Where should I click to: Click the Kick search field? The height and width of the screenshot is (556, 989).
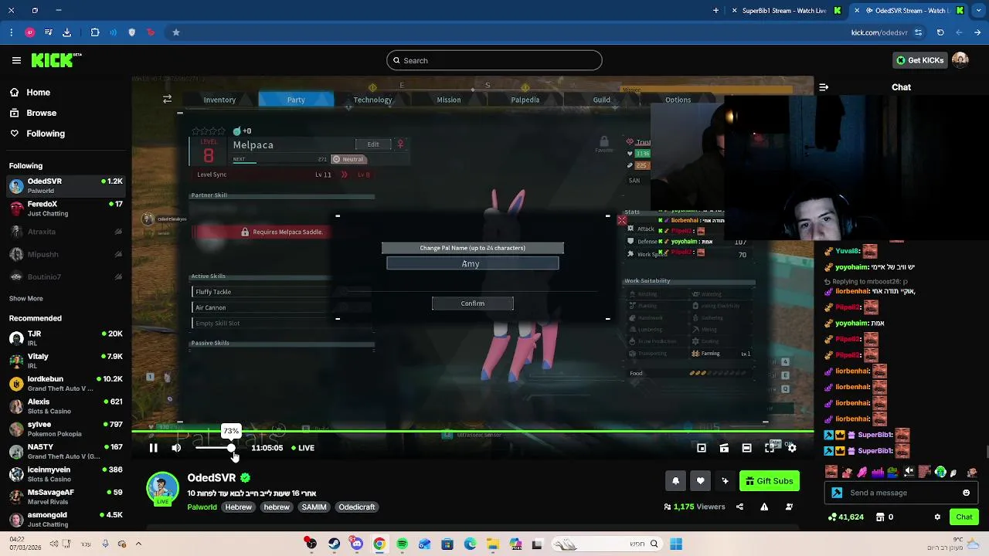pos(494,60)
